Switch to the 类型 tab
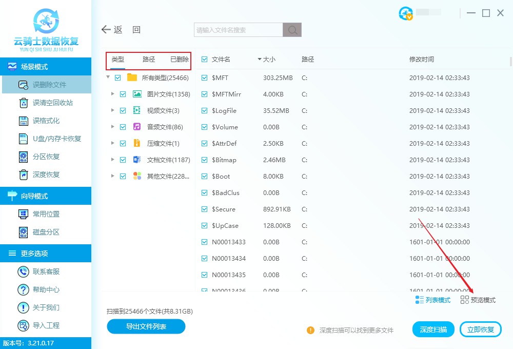Viewport: 513px width, 349px height. (118, 59)
